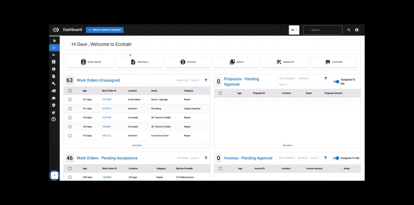Open the bar chart analytics sidebar icon

pyautogui.click(x=54, y=55)
